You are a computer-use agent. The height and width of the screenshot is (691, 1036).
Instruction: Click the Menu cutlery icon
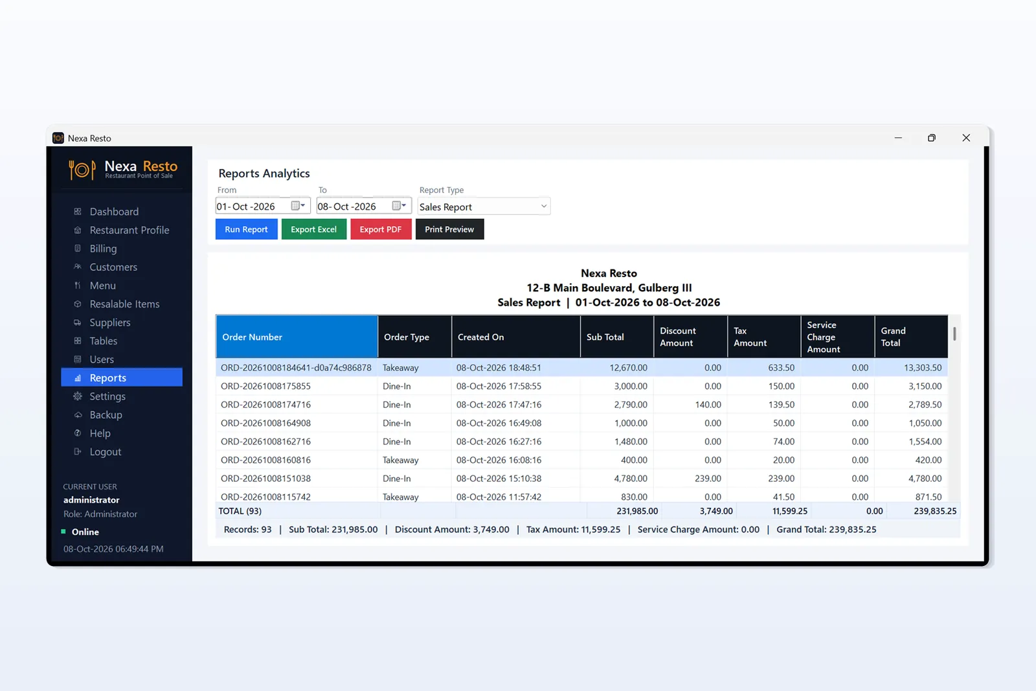point(78,286)
